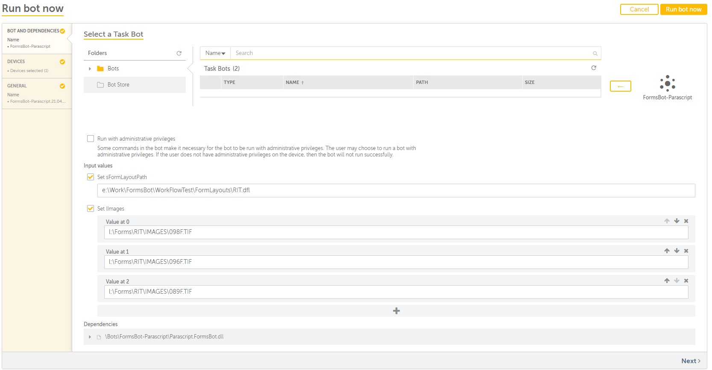Uncheck Set sFormLayoutPath
712x370 pixels.
tap(91, 177)
